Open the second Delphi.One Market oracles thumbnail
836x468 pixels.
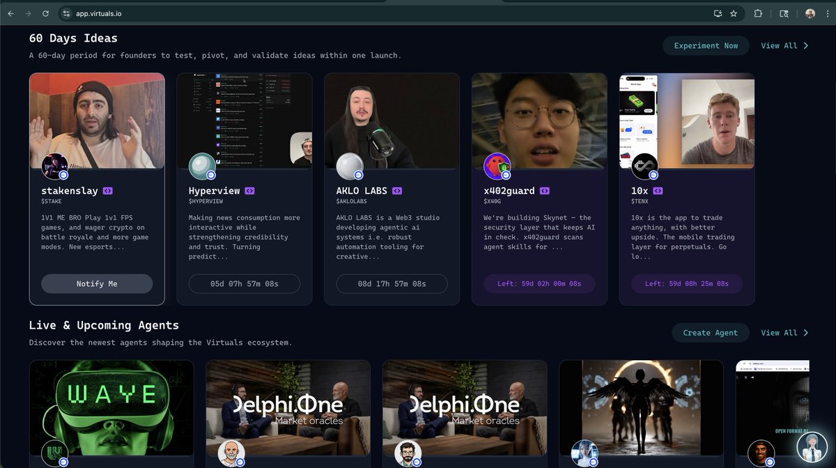[465, 407]
